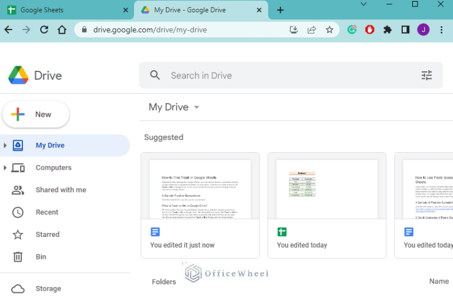The width and height of the screenshot is (453, 296).
Task: Open the Bin folder
Action: tap(40, 257)
